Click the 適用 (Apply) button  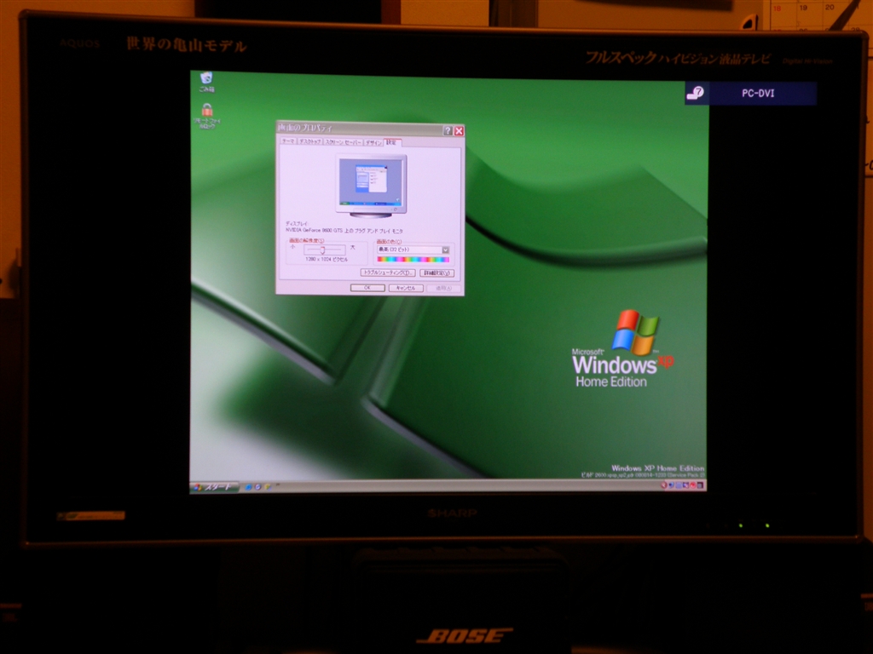[443, 289]
